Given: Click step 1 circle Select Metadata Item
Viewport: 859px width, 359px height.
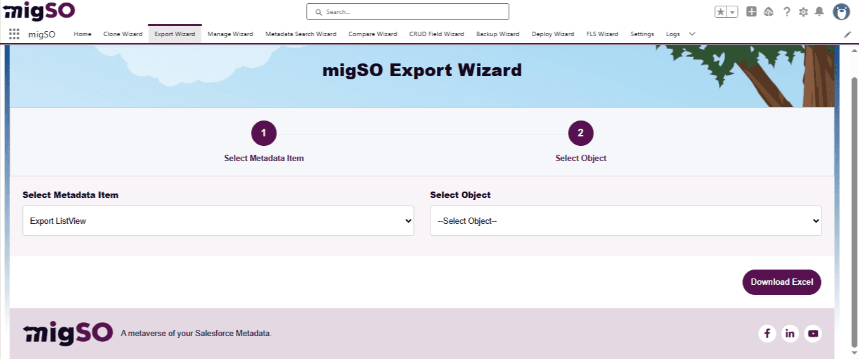Looking at the screenshot, I should coord(264,133).
